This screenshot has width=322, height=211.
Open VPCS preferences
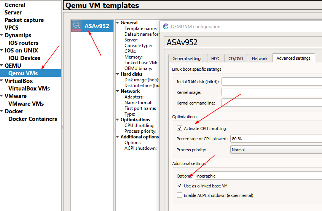tap(11, 27)
